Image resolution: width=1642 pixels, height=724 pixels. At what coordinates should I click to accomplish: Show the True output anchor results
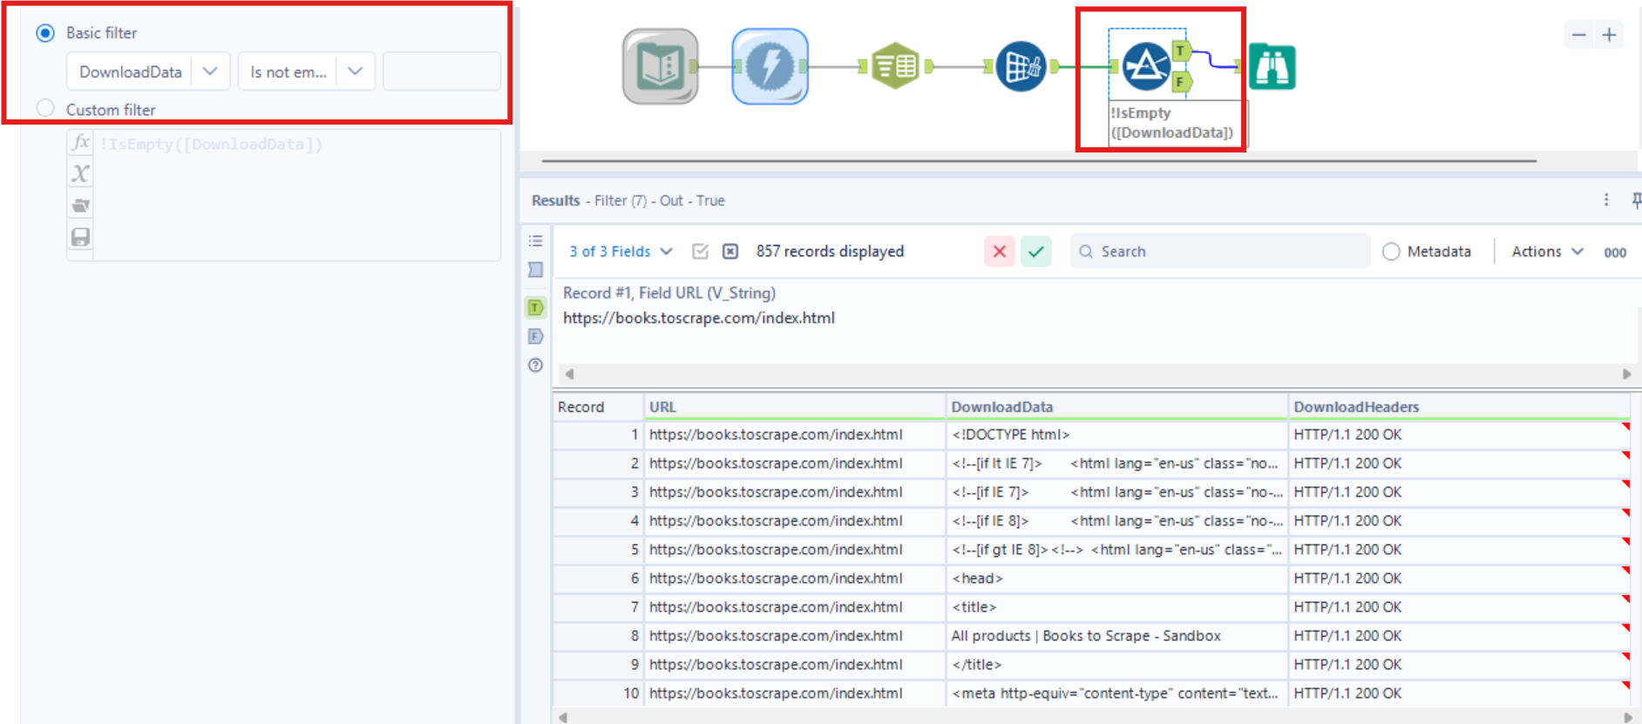[535, 308]
